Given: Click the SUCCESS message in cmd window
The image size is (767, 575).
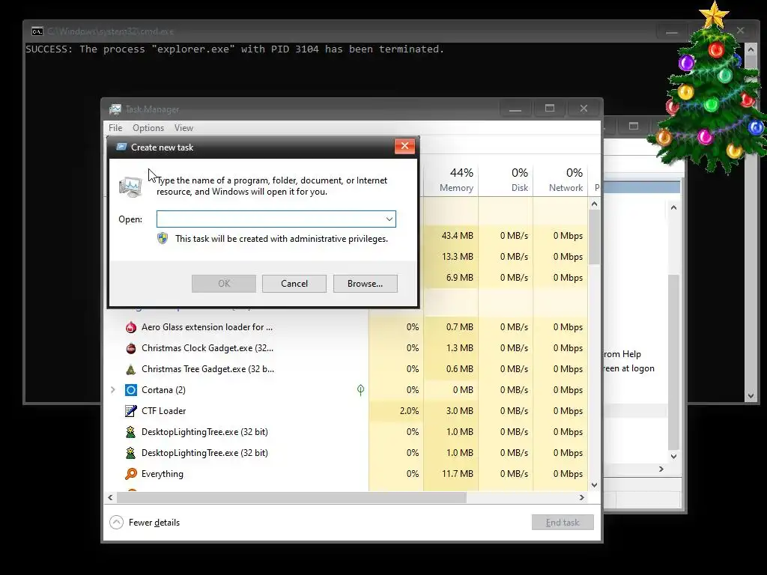Looking at the screenshot, I should 234,49.
